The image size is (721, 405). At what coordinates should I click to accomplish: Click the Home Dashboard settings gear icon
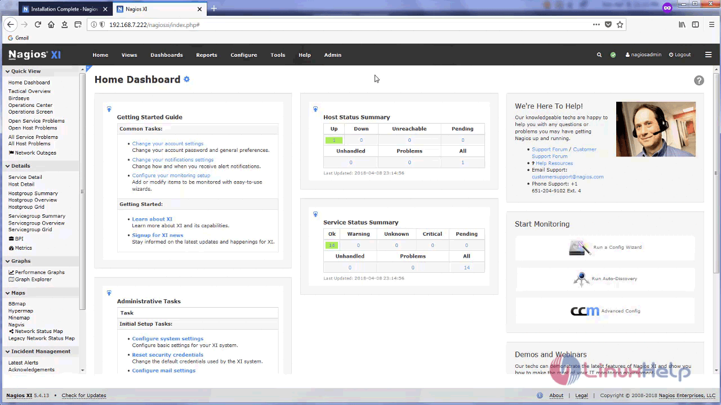[186, 79]
